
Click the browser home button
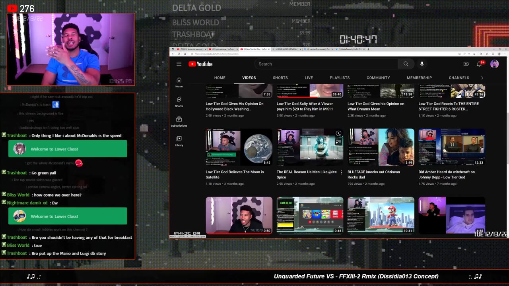pyautogui.click(x=185, y=54)
